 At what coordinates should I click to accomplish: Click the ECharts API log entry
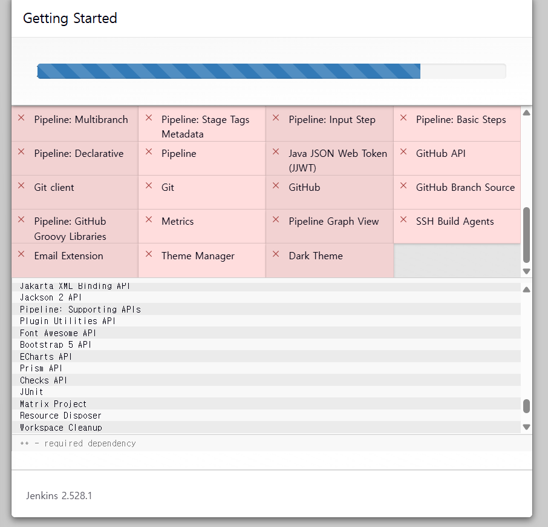266,357
